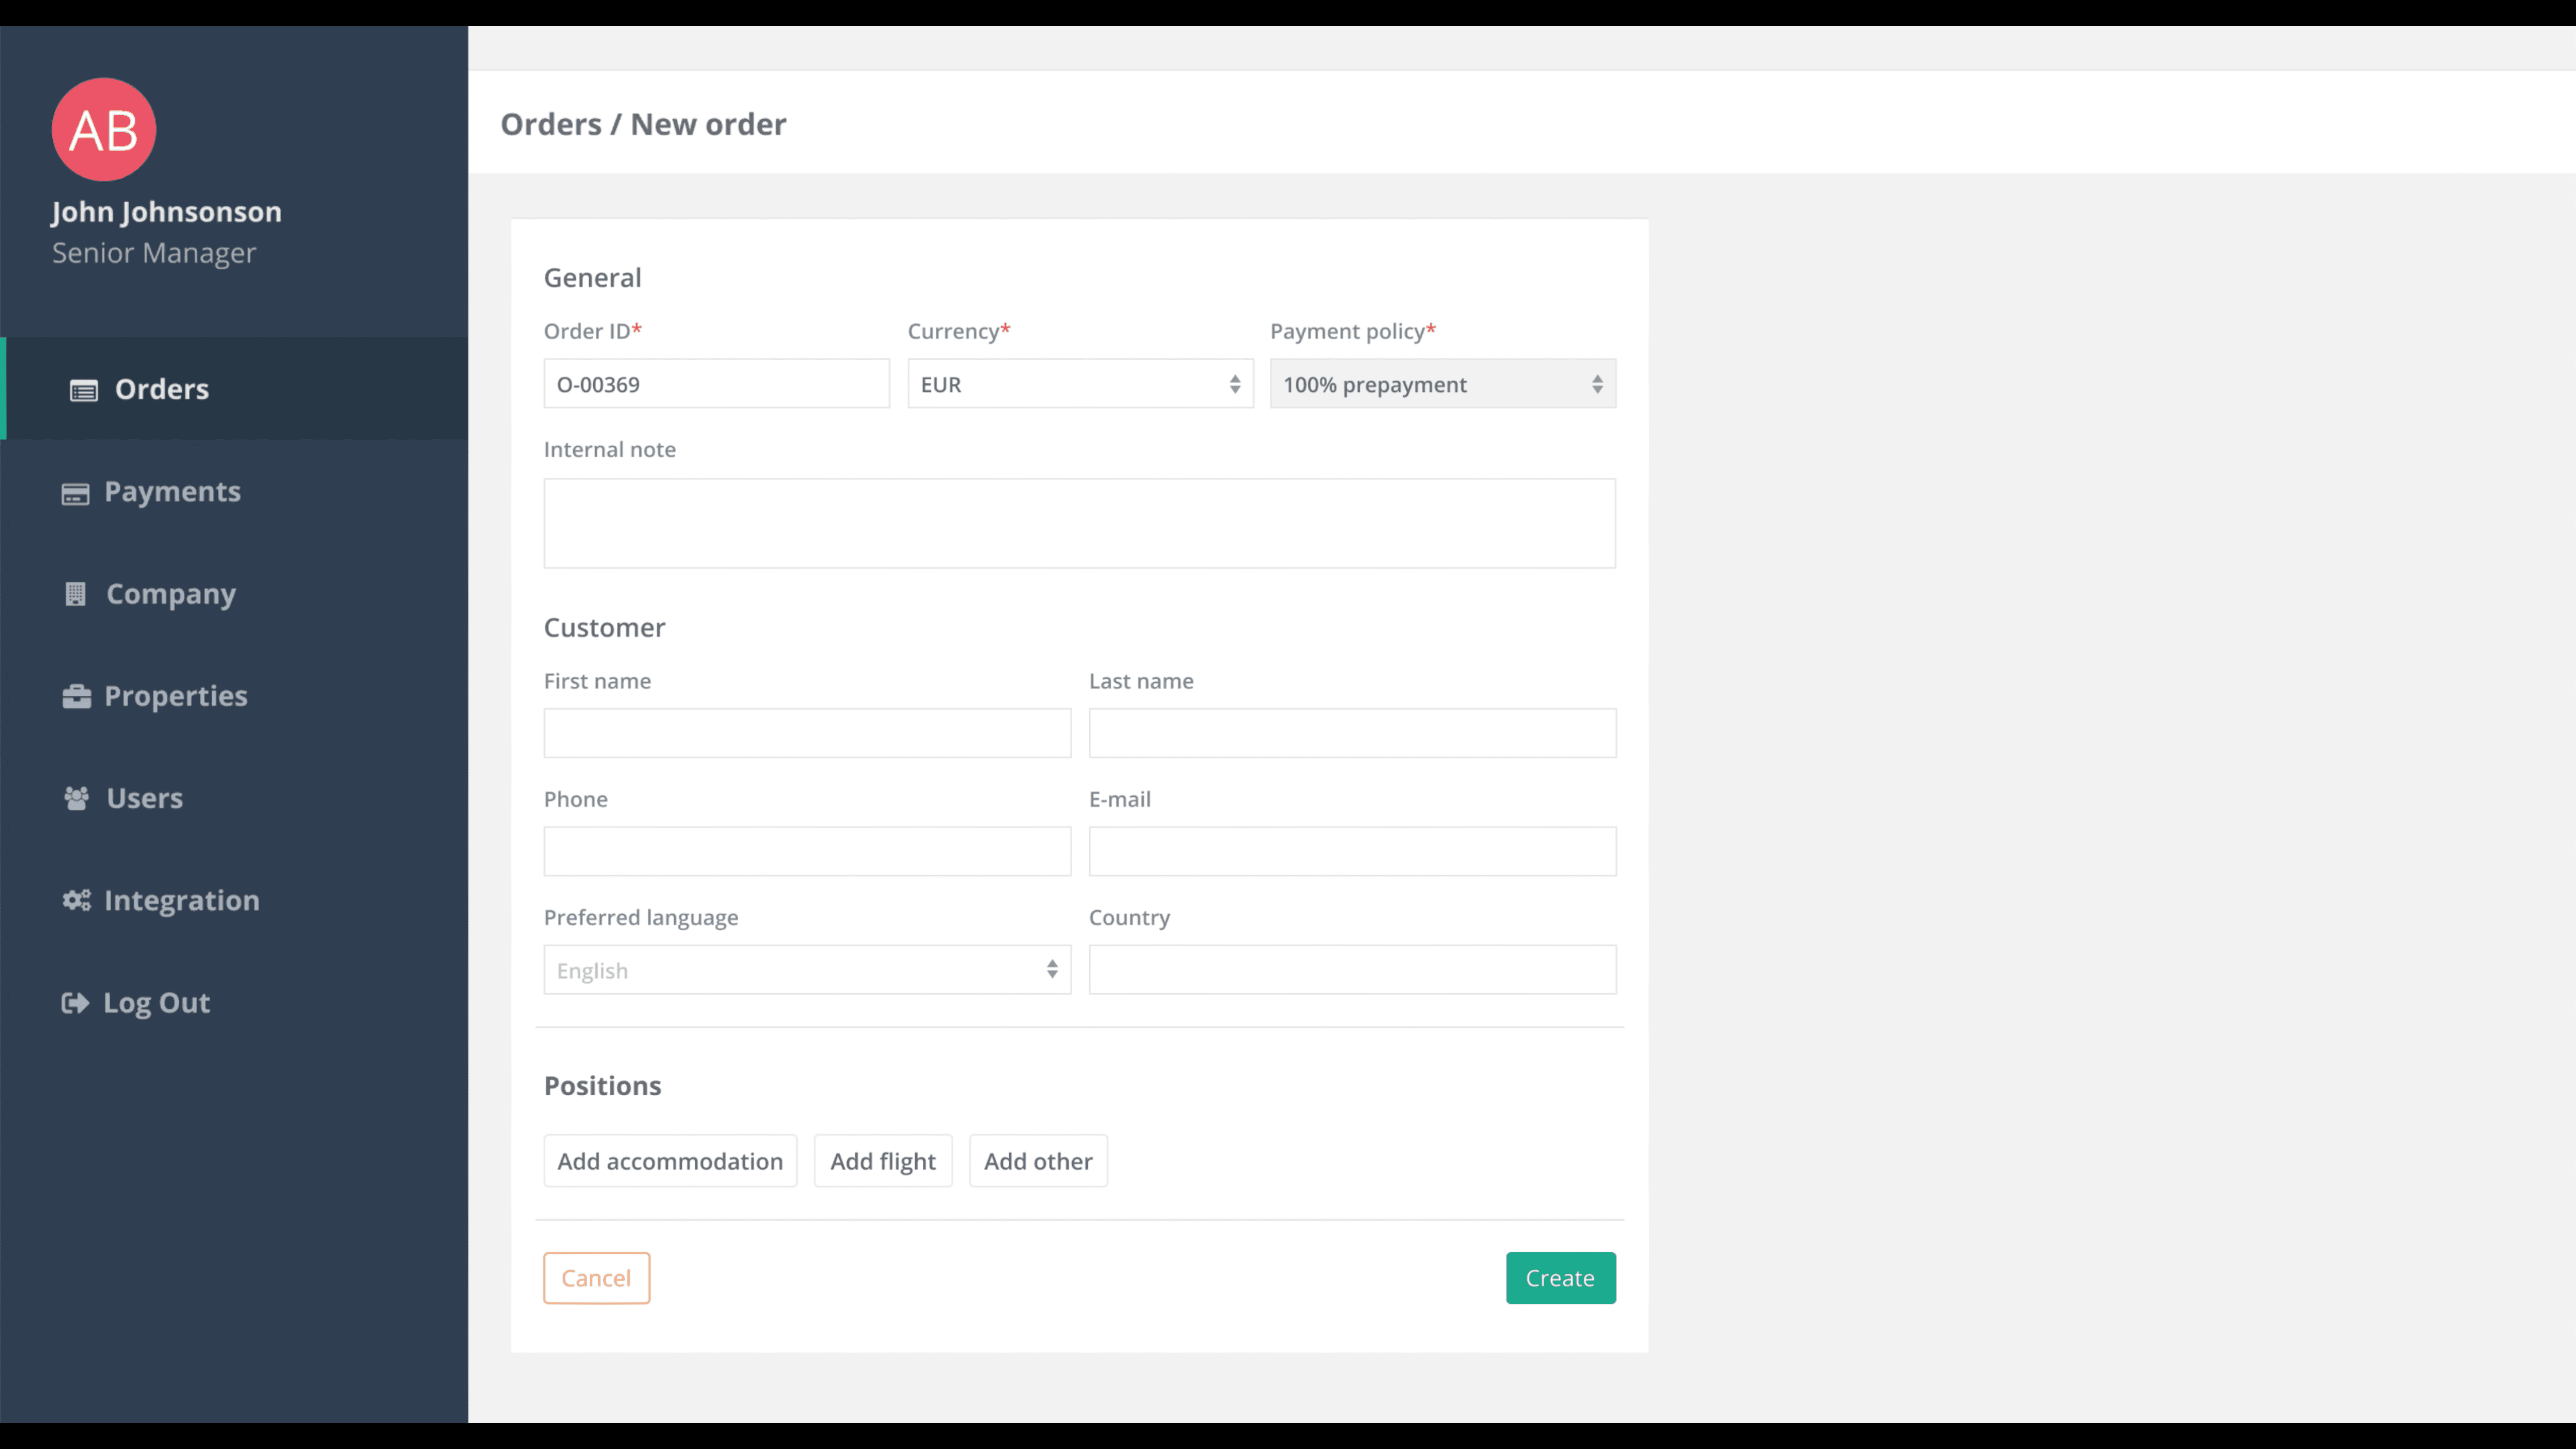This screenshot has width=2576, height=1449.
Task: Click the John Johnsonson name
Action: [x=167, y=212]
